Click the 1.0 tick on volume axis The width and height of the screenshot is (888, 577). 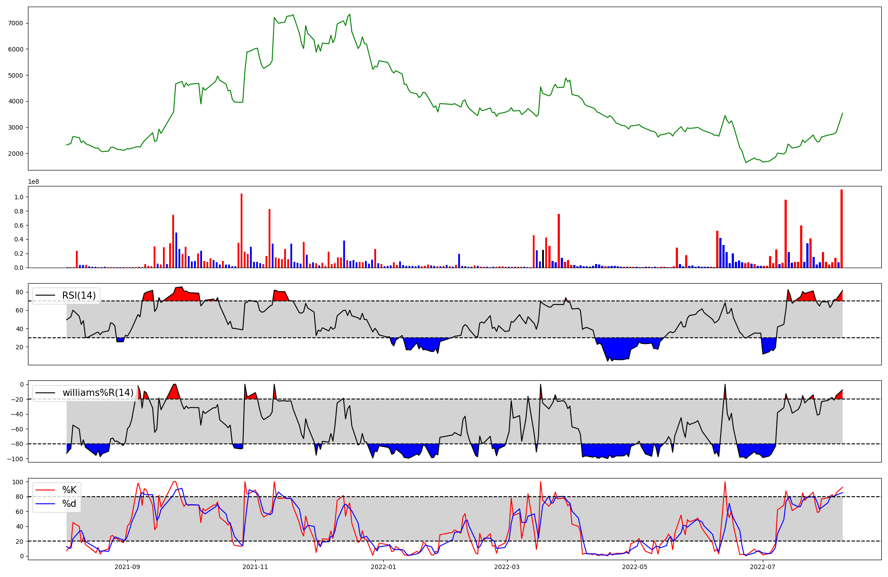click(x=20, y=197)
